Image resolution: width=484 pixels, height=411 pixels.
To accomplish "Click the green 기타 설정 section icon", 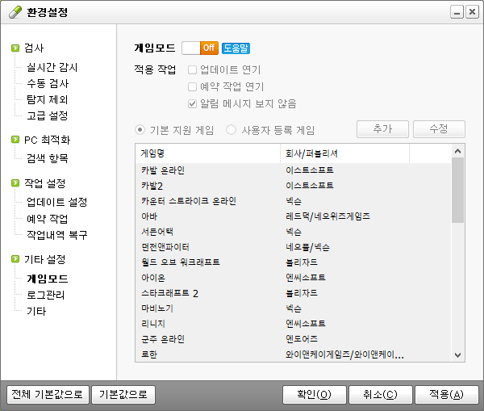I will click(x=15, y=259).
